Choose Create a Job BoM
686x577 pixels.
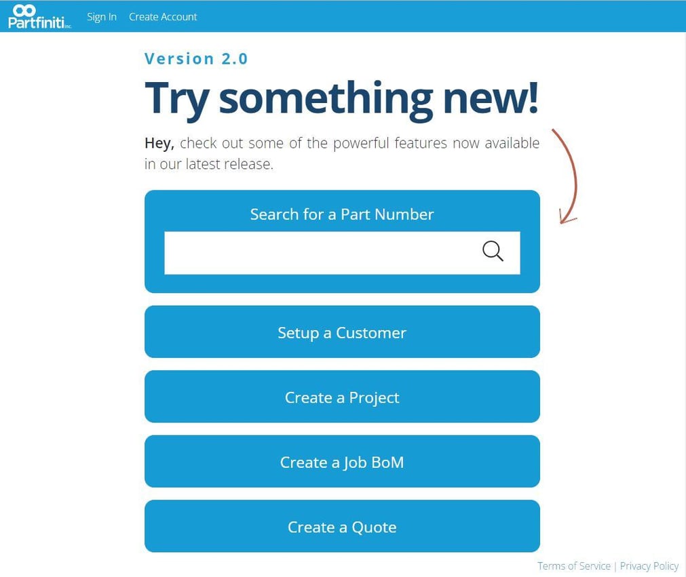coord(342,461)
